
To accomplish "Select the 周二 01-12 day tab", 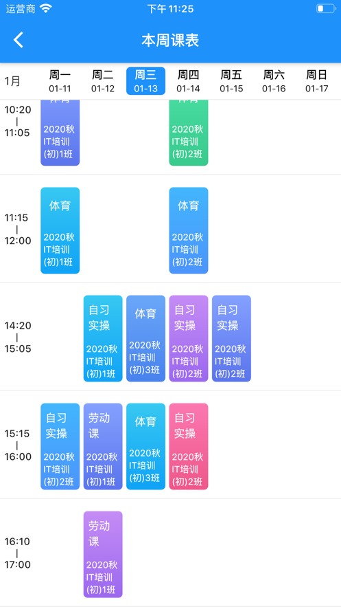I will (x=103, y=81).
